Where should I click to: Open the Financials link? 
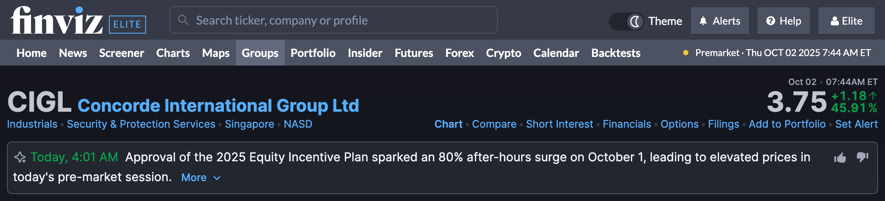point(627,124)
